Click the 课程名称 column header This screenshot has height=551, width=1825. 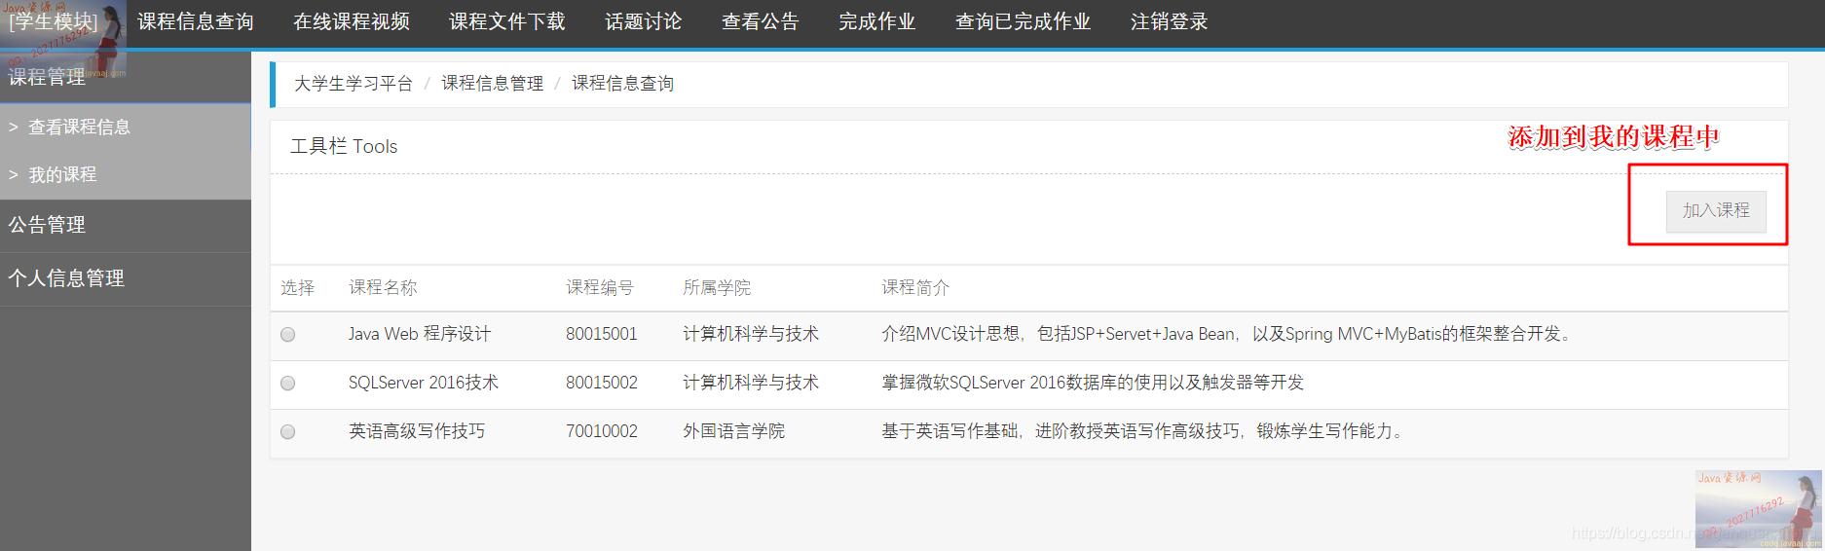[x=383, y=287]
